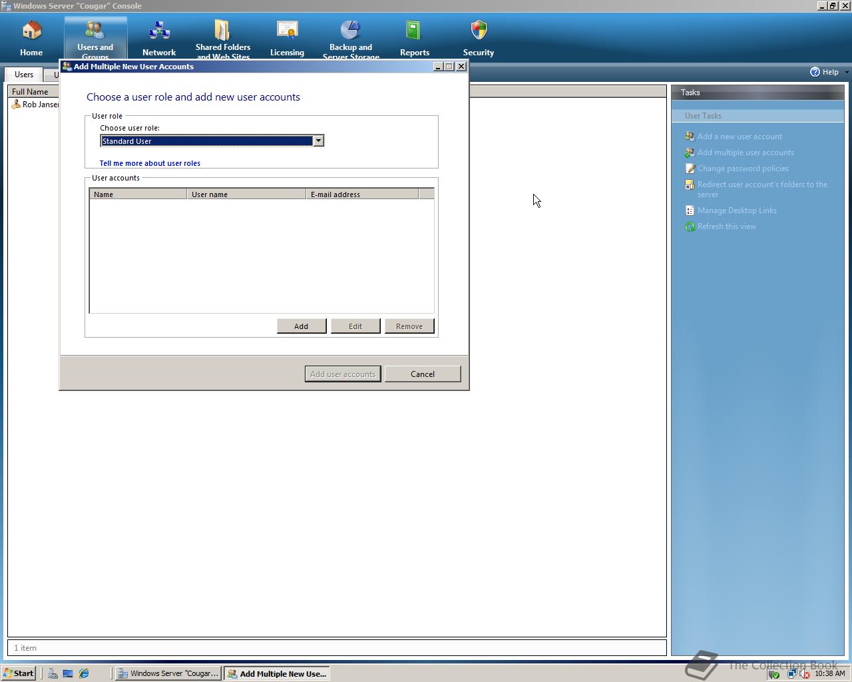This screenshot has width=852, height=682.
Task: Click the Add multiple user accounts task
Action: point(745,153)
